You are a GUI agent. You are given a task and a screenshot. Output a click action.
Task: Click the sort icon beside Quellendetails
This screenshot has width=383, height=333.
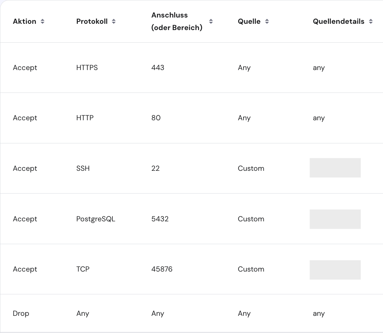[371, 21]
